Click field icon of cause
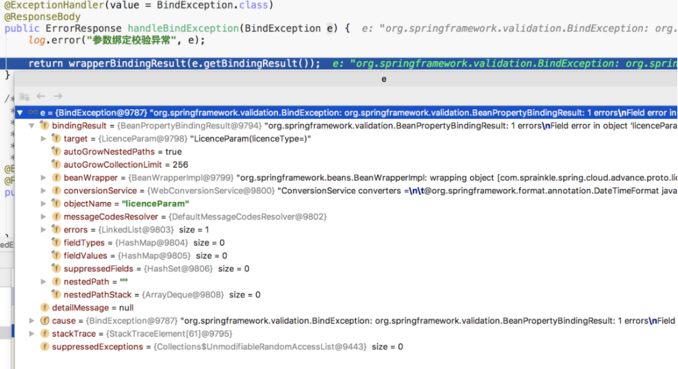This screenshot has height=369, width=678. tap(45, 321)
